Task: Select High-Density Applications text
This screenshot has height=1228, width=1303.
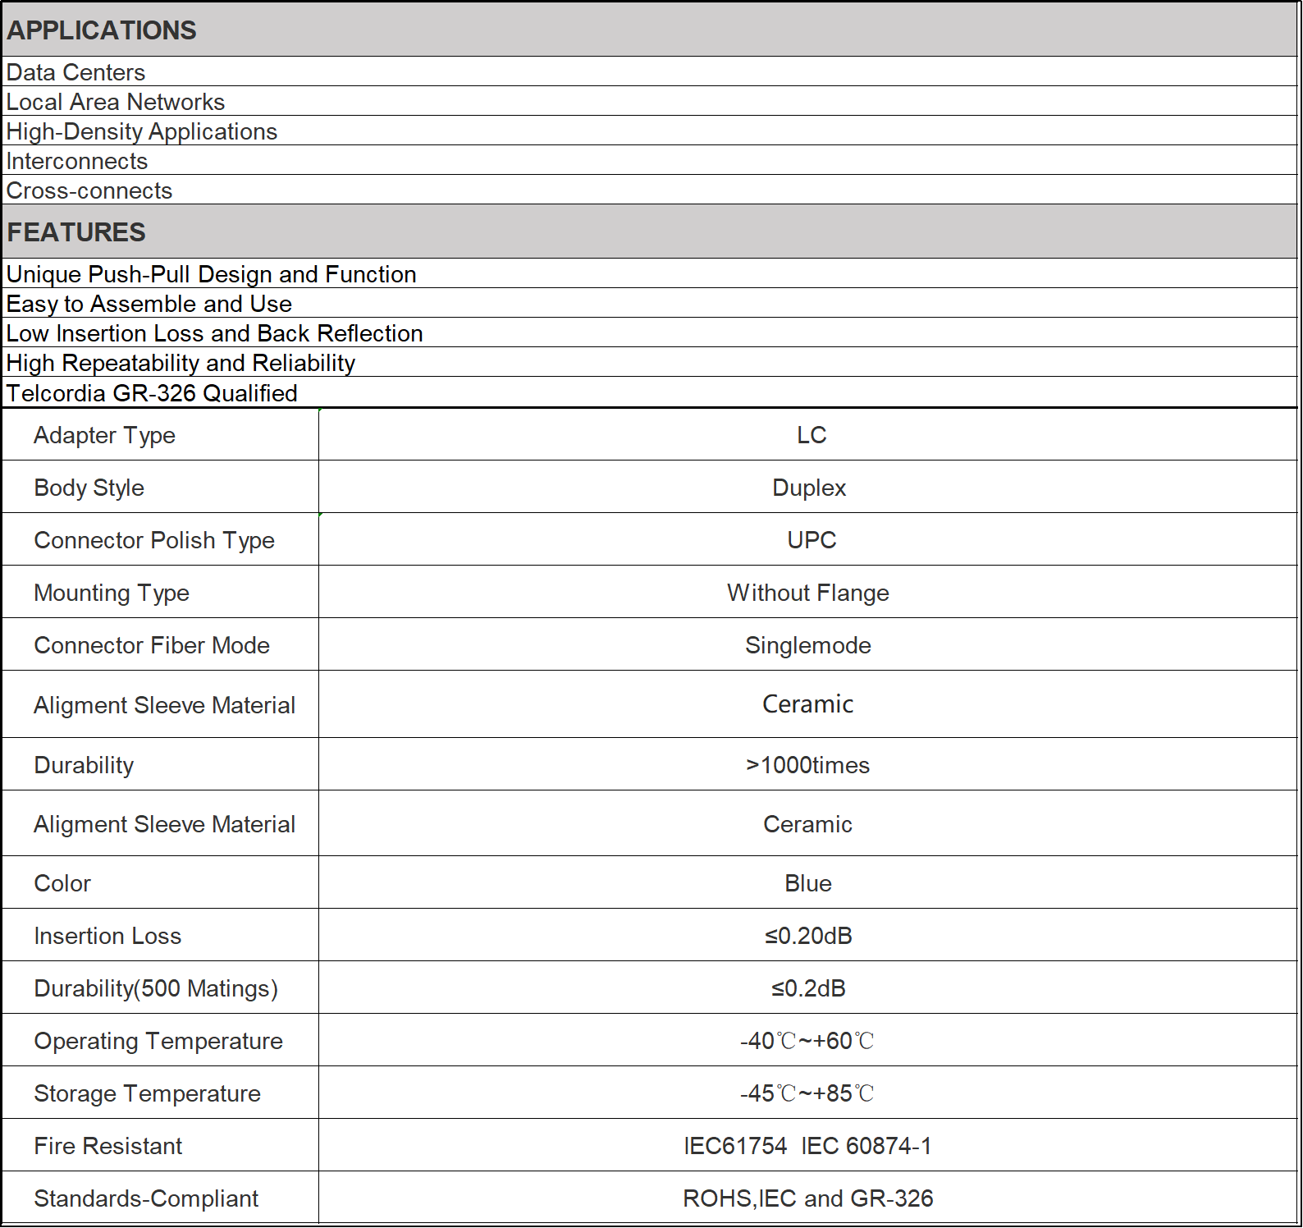Action: (x=142, y=131)
